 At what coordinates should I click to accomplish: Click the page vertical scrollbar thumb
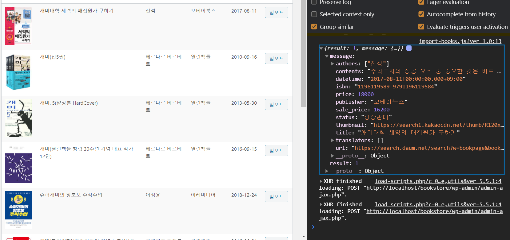304,54
